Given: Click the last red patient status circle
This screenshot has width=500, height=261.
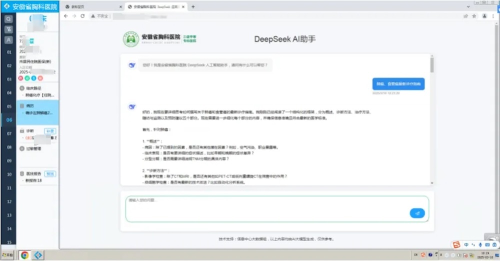Looking at the screenshot, I should coord(40,78).
